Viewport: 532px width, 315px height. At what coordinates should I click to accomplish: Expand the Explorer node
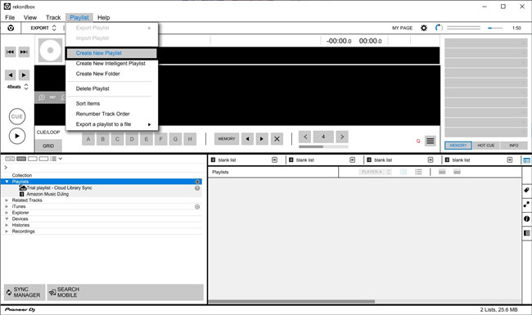pyautogui.click(x=7, y=213)
